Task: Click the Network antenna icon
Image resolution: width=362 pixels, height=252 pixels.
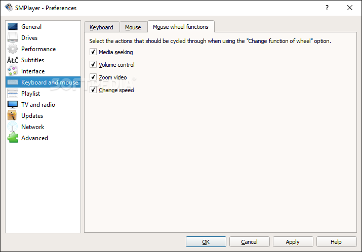Action: click(x=13, y=127)
